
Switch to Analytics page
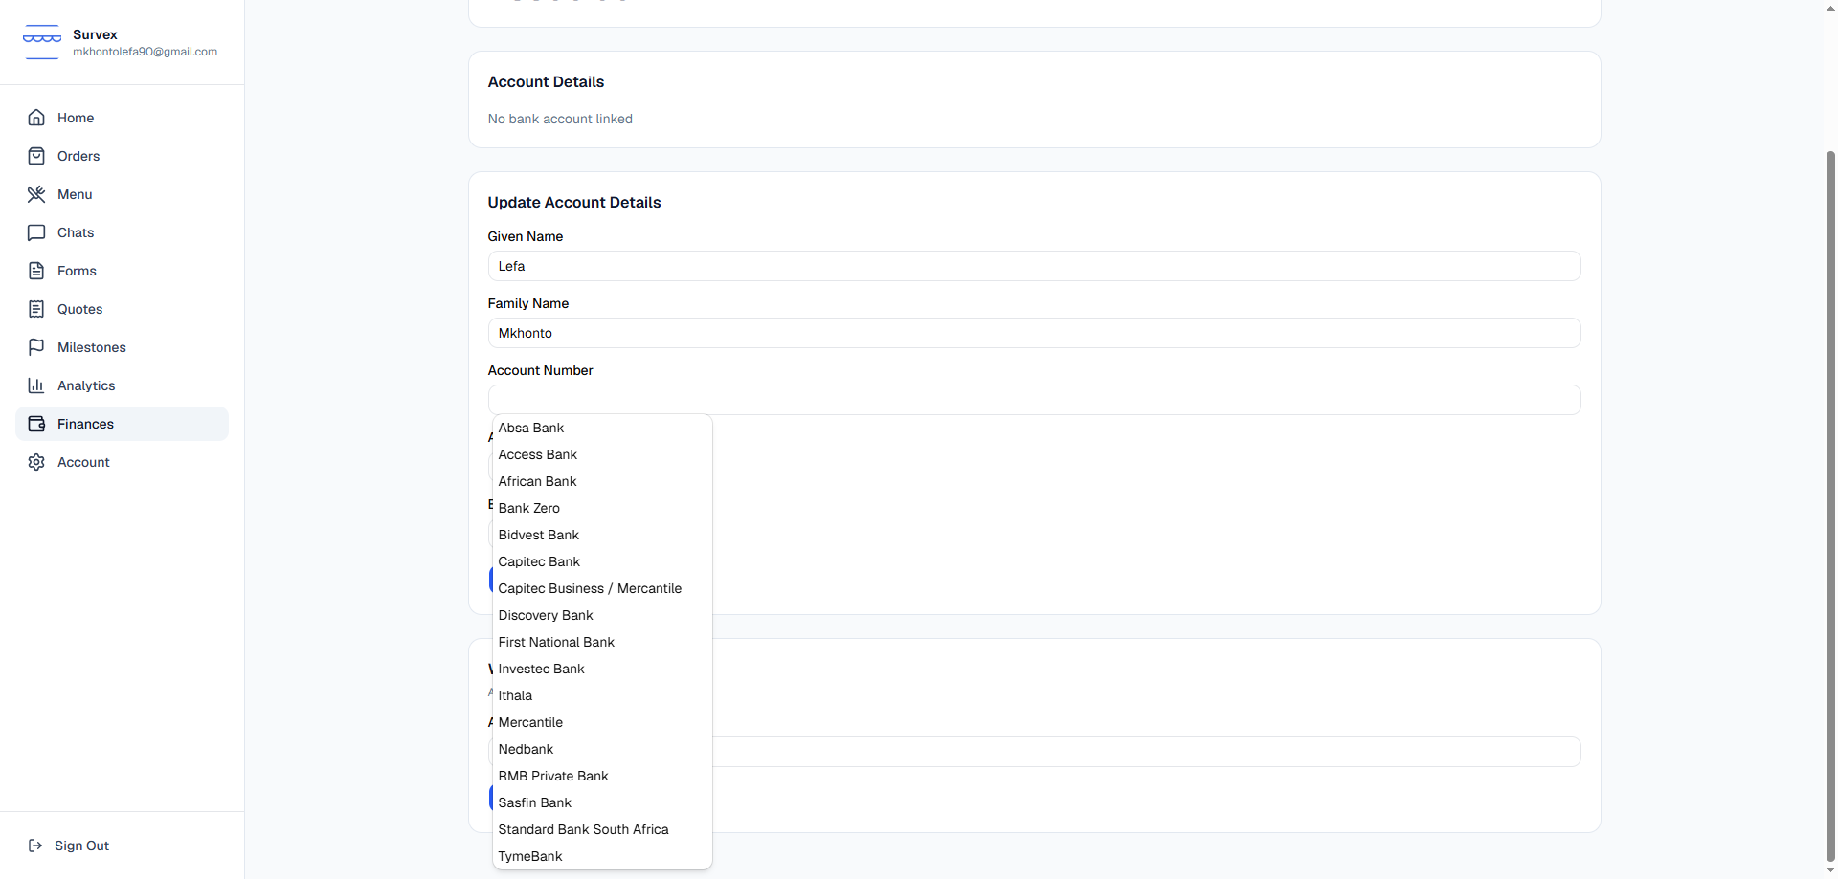pos(122,385)
